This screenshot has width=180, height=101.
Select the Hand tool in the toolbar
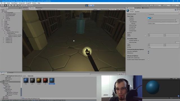[x=2, y=6]
